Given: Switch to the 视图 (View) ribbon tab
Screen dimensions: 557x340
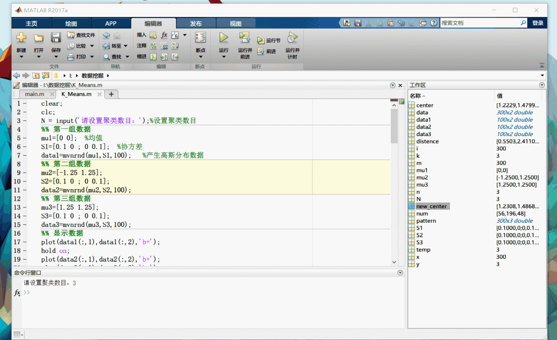Looking at the screenshot, I should [x=235, y=23].
